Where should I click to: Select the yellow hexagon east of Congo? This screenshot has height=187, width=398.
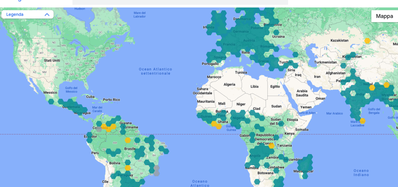(271, 146)
